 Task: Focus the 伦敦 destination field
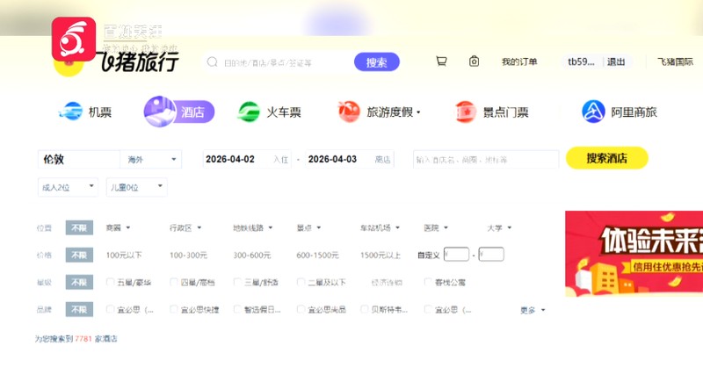click(x=79, y=159)
